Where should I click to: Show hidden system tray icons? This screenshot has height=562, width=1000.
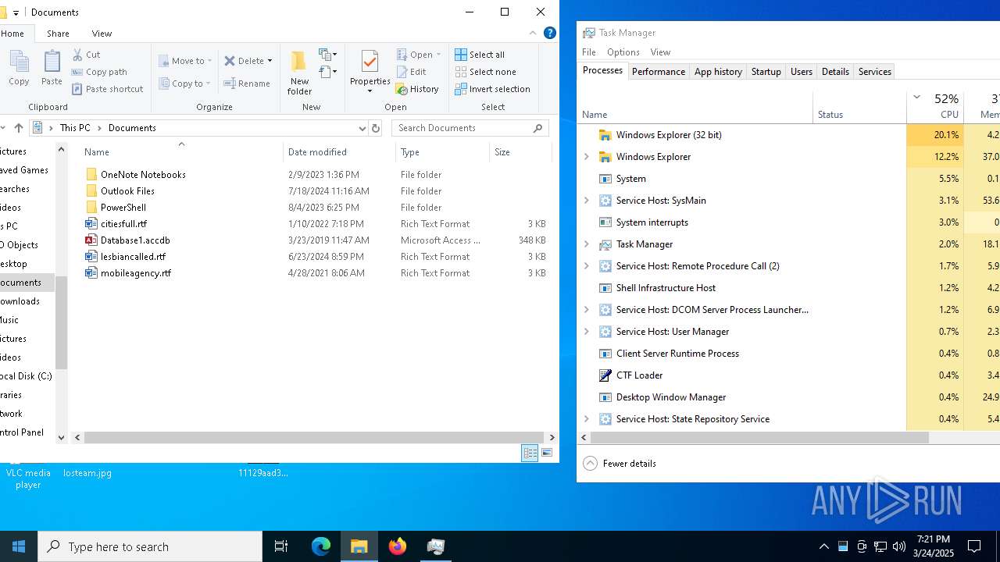point(824,546)
